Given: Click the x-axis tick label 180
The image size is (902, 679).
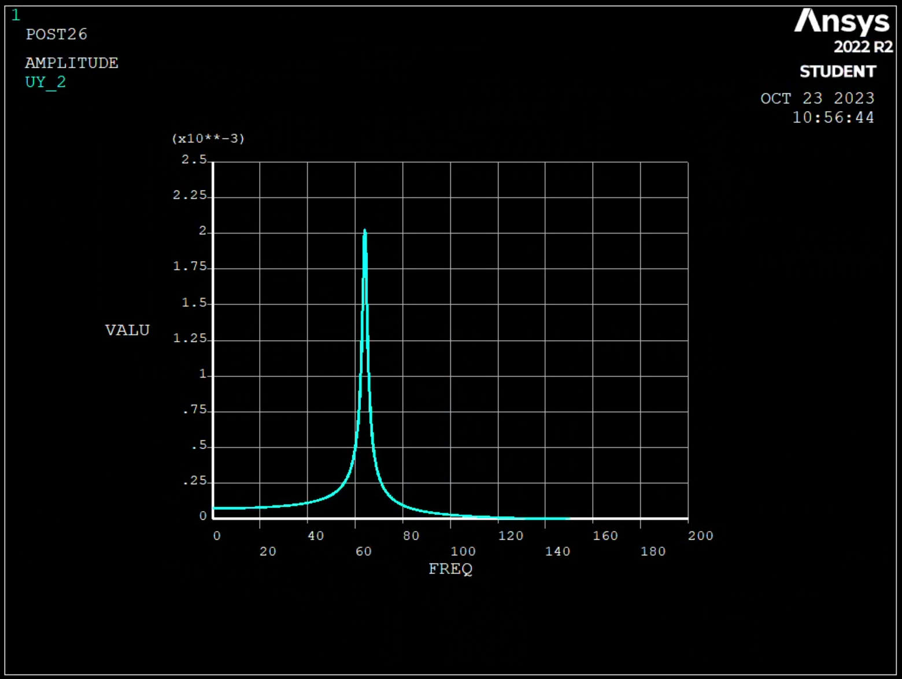Looking at the screenshot, I should pos(653,552).
